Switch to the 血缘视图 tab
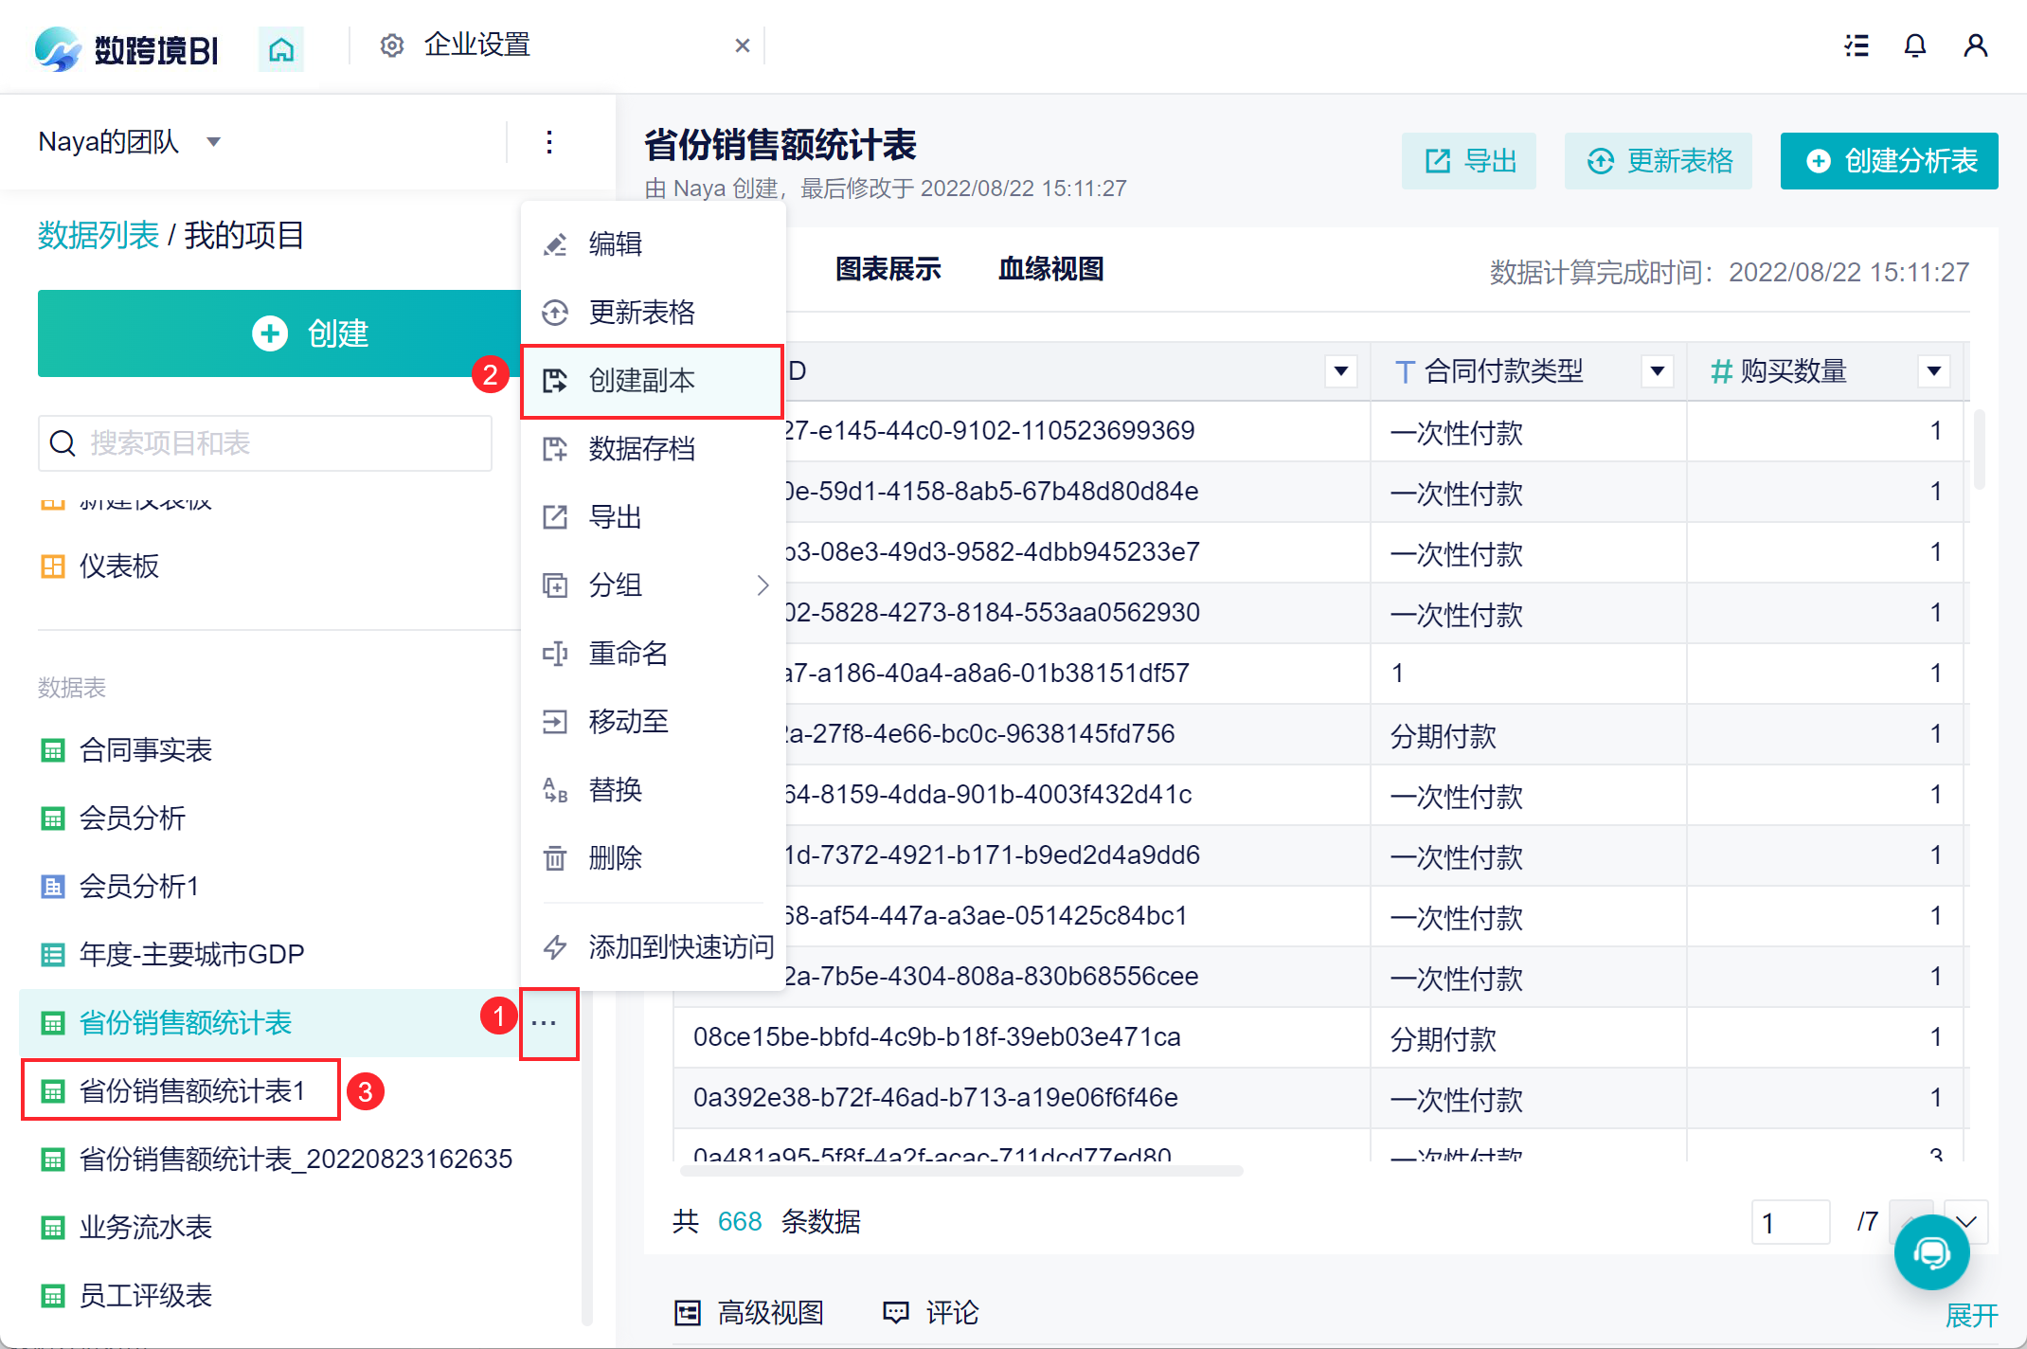Viewport: 2027px width, 1349px height. [1050, 270]
